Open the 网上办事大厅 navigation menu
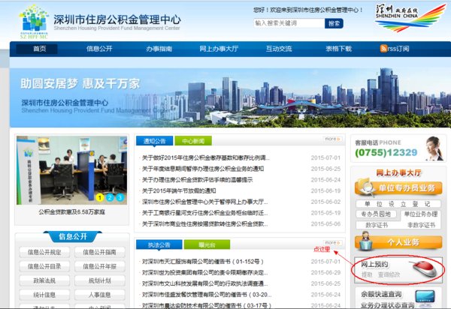The image size is (451, 309). click(219, 49)
